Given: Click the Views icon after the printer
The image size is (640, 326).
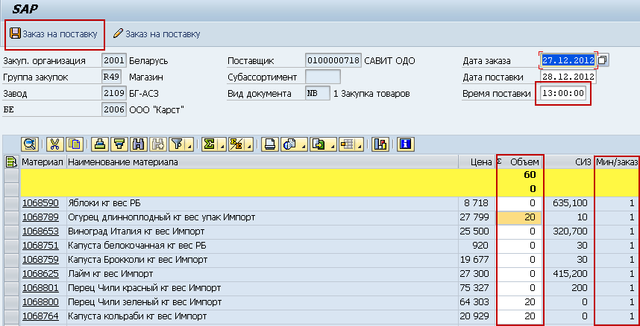Looking at the screenshot, I should (289, 144).
